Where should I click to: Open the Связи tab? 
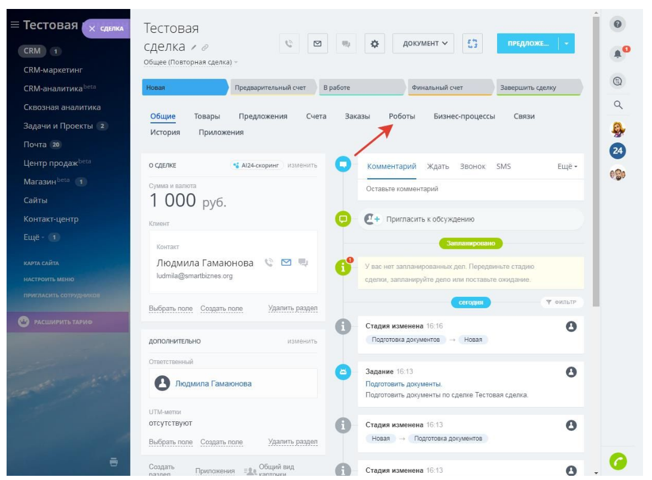pyautogui.click(x=524, y=117)
